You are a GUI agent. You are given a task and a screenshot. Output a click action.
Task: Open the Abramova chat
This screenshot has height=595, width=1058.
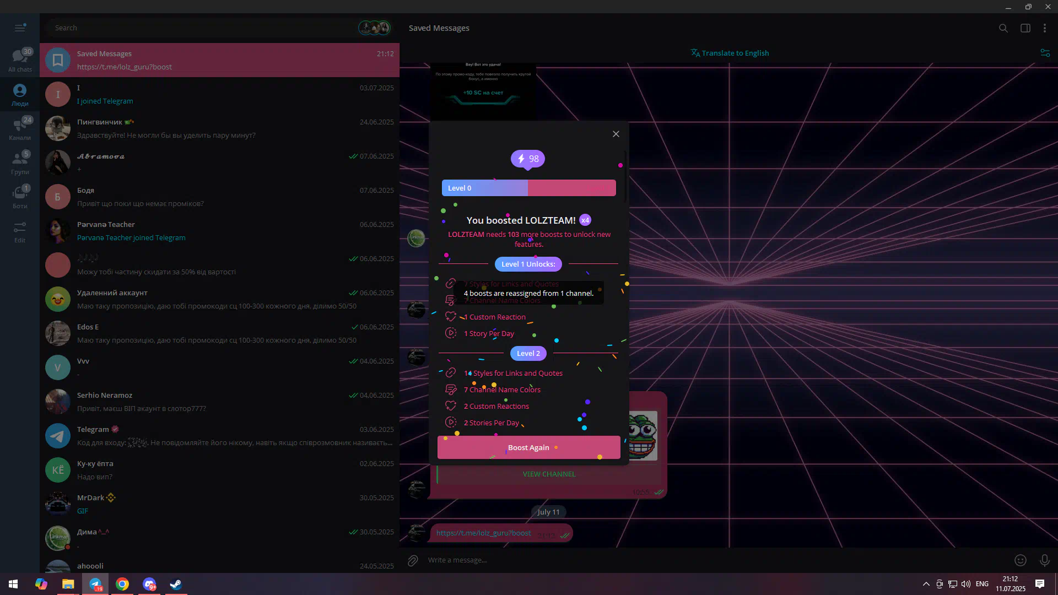[220, 163]
